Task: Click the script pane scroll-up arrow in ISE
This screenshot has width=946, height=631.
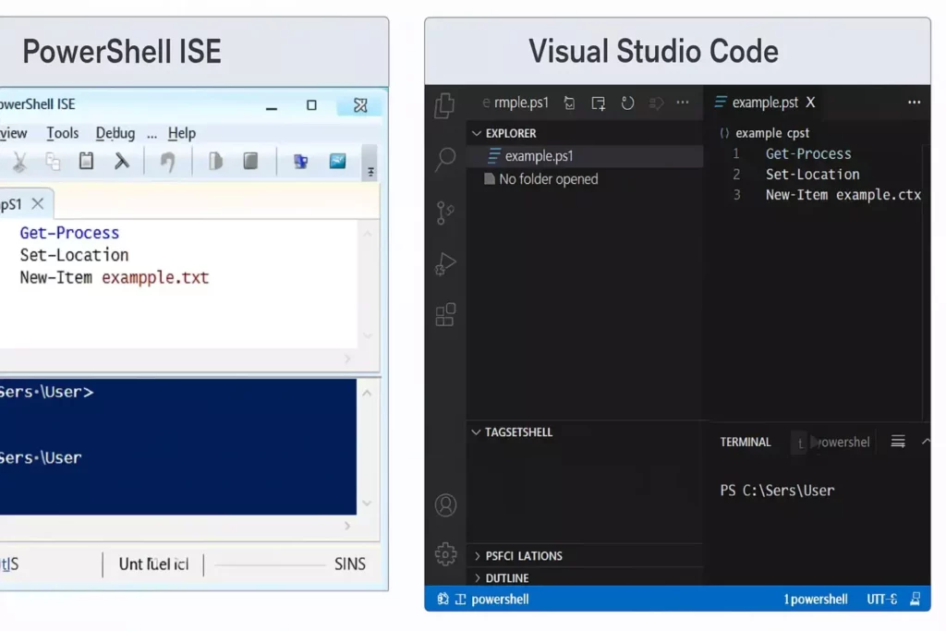Action: 368,234
